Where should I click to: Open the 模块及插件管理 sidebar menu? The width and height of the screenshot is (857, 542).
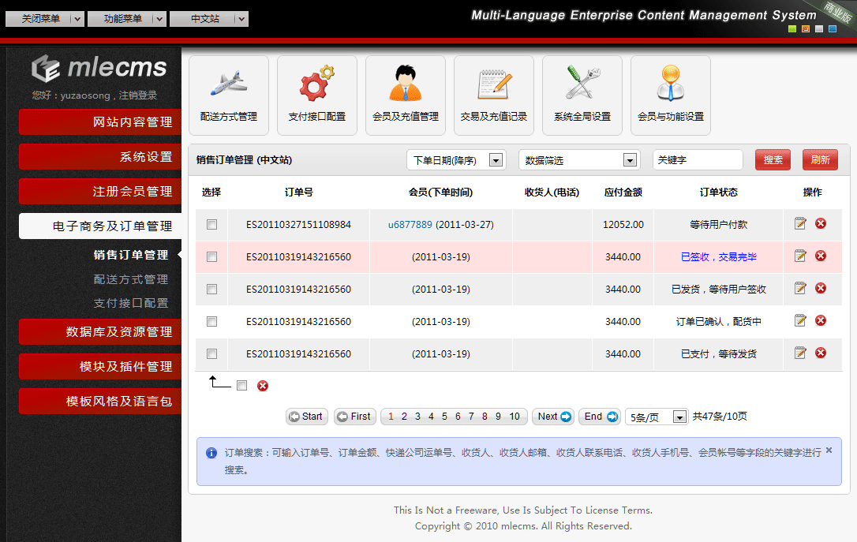[100, 367]
